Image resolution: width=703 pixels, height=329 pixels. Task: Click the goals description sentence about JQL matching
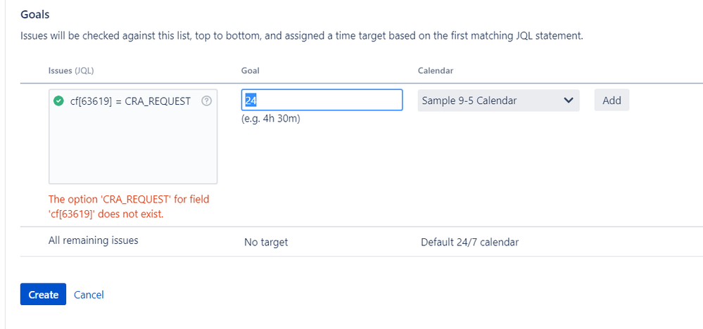(x=301, y=35)
